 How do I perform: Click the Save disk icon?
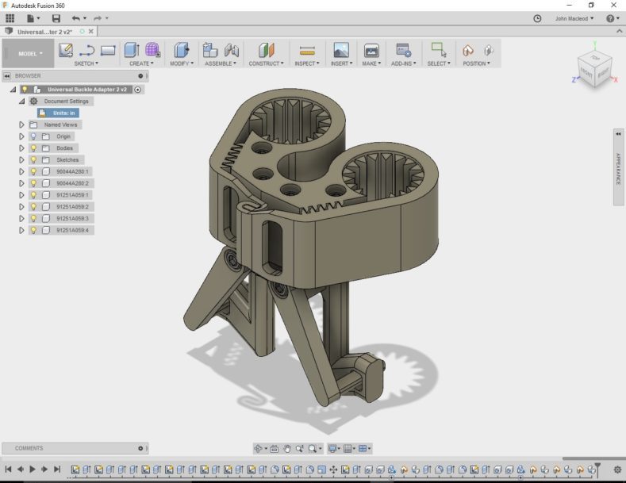[x=56, y=18]
